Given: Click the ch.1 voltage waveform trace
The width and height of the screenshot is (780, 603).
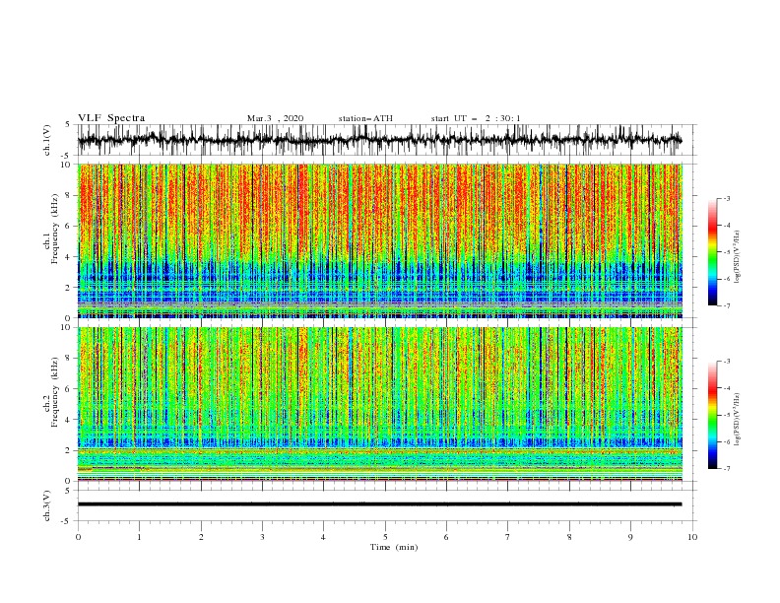Looking at the screenshot, I should pos(379,140).
